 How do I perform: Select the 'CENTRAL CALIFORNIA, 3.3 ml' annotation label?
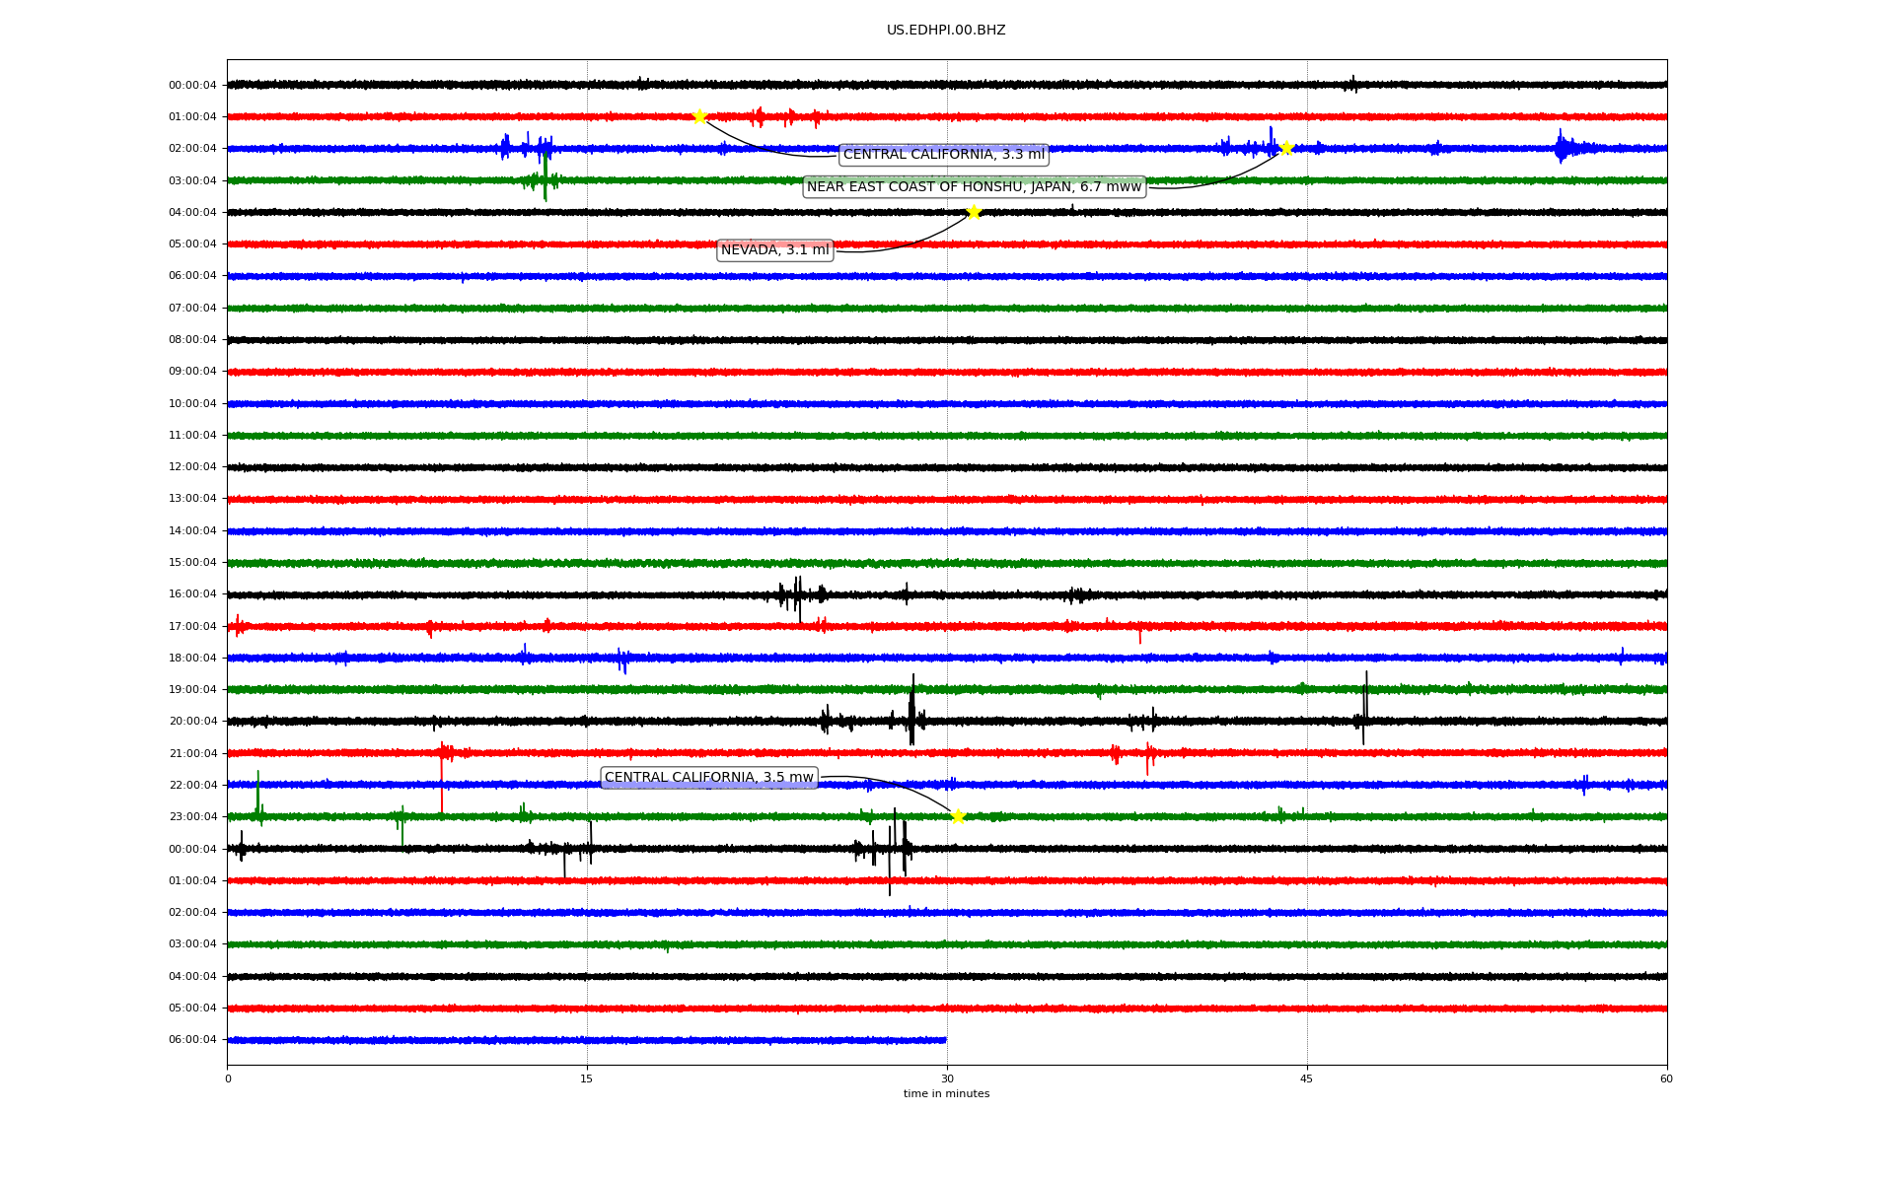tap(943, 155)
